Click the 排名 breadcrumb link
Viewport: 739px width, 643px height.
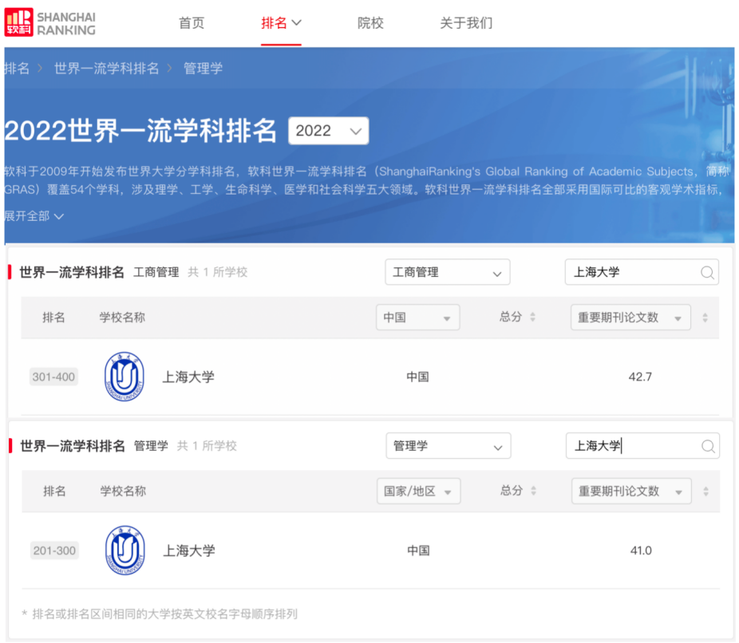pyautogui.click(x=17, y=69)
